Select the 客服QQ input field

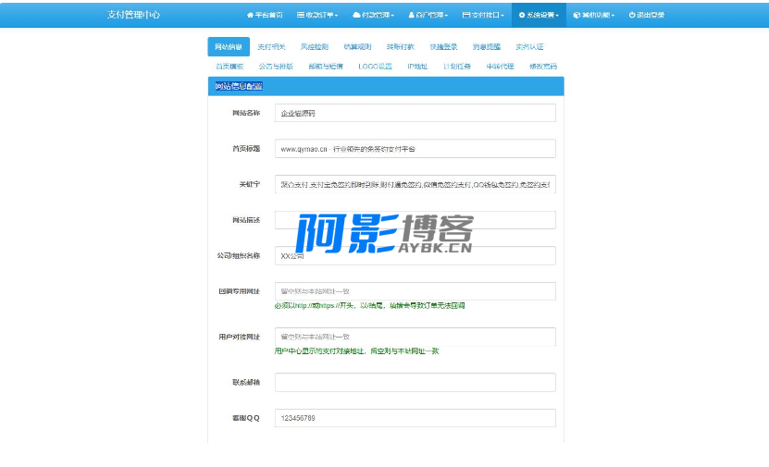(x=415, y=418)
